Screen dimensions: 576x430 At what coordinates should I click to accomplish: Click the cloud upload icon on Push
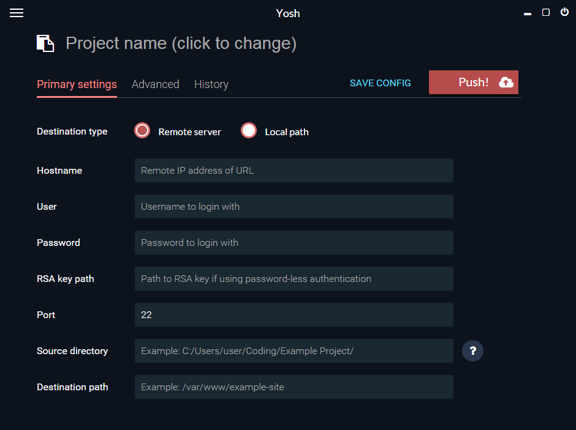[506, 83]
